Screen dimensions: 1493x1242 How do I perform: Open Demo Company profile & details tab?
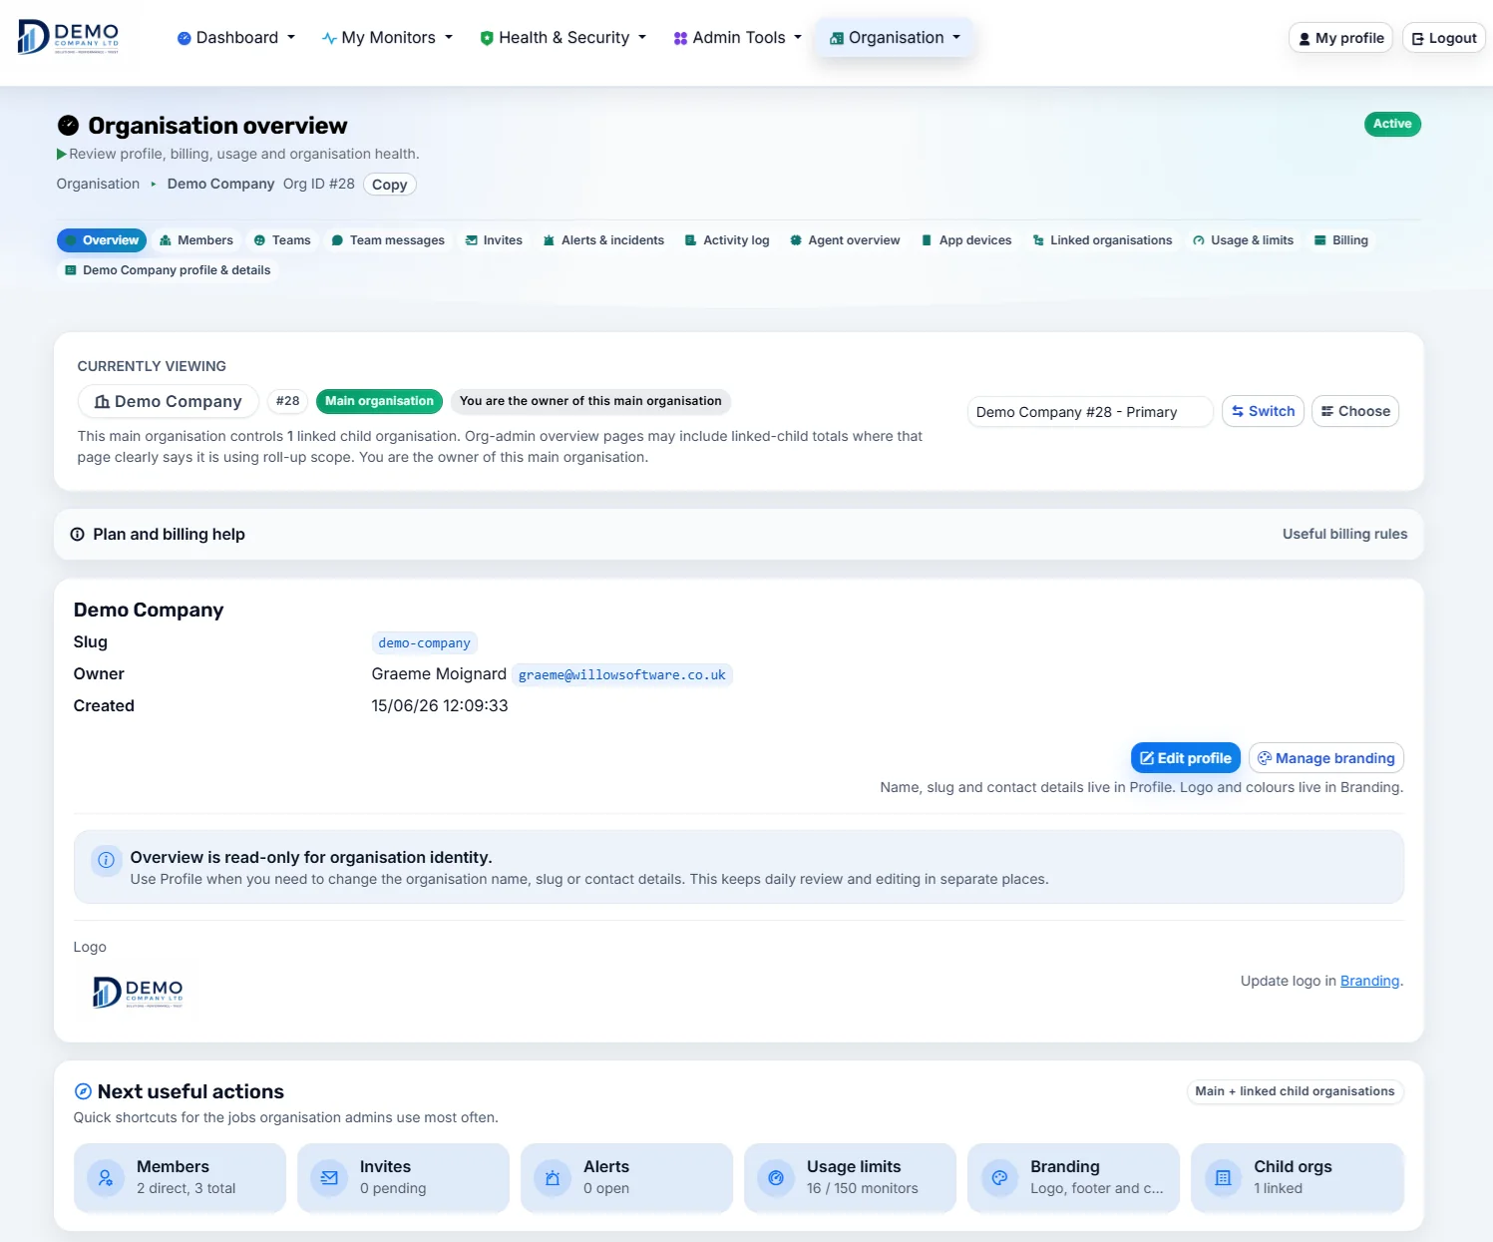tap(168, 270)
